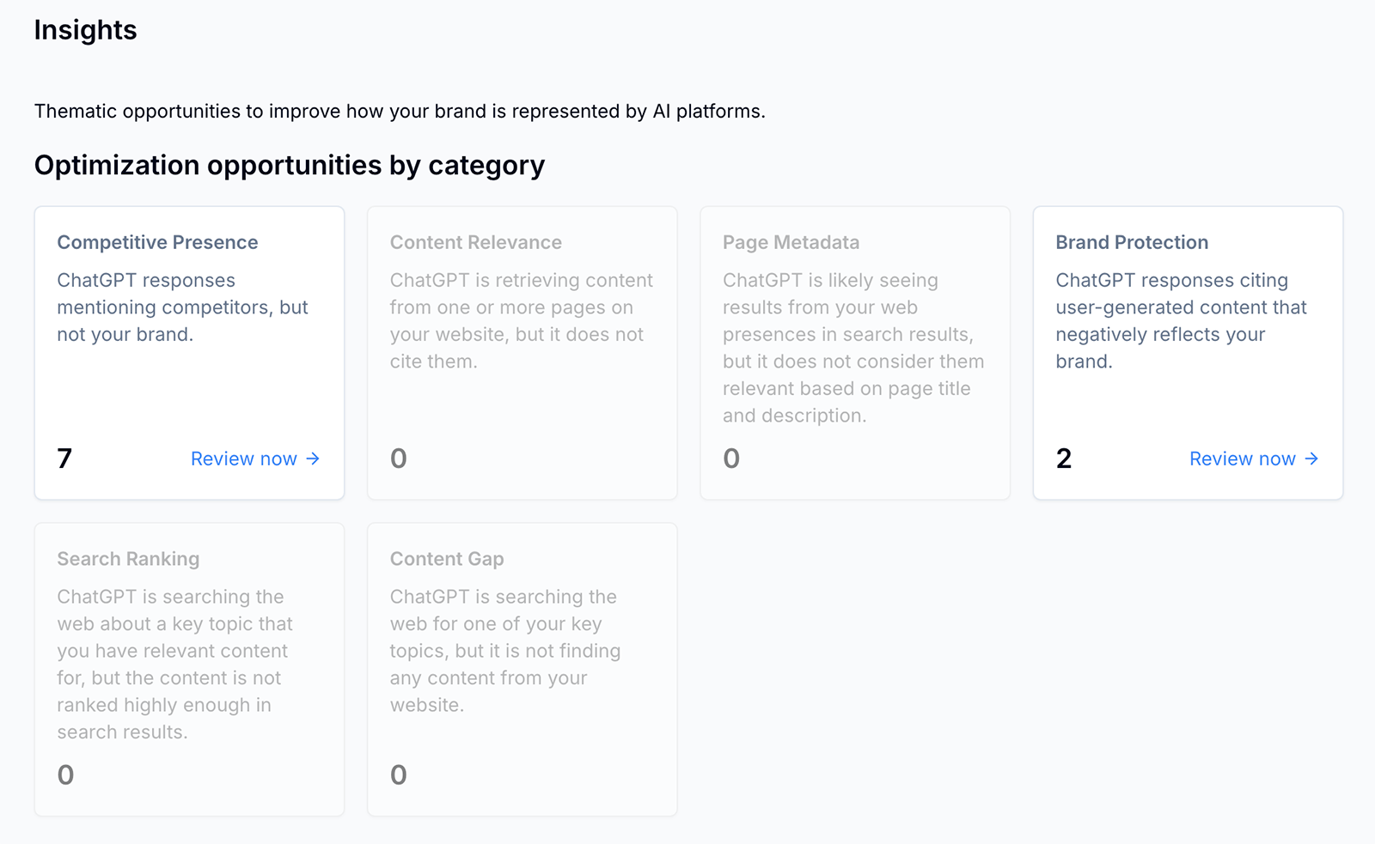Click the count 7 in Competitive Presence
Screen dimensions: 1375x844
(64, 458)
